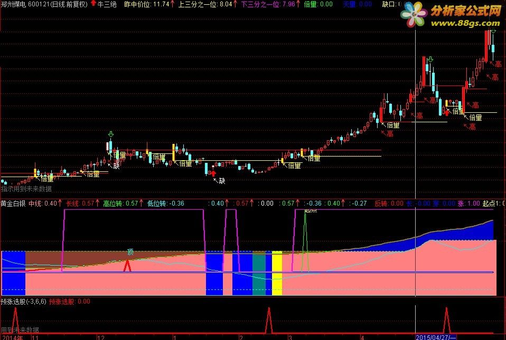This screenshot has height=340, width=506.
Task: Click the bottom 高 label under the last 倍量
Action: click(472, 127)
